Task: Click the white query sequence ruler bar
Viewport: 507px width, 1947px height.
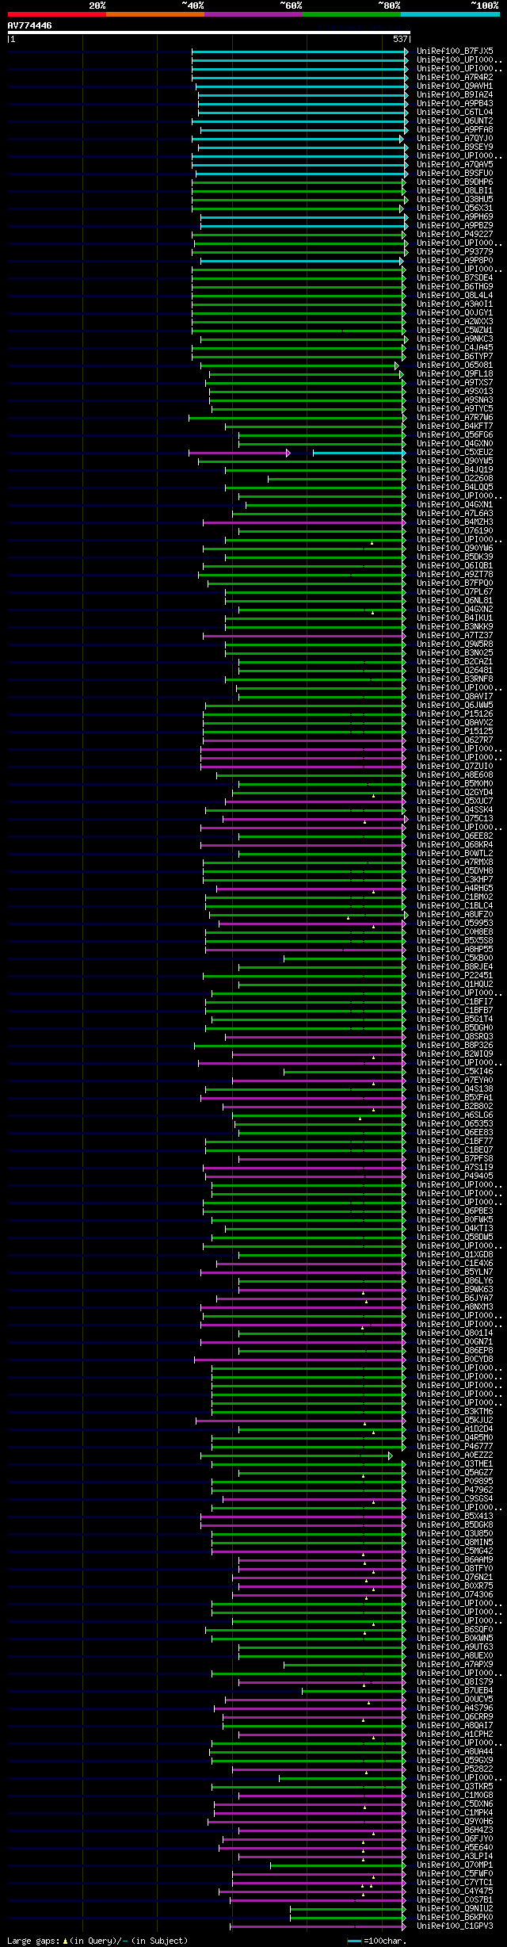Action: tap(208, 33)
